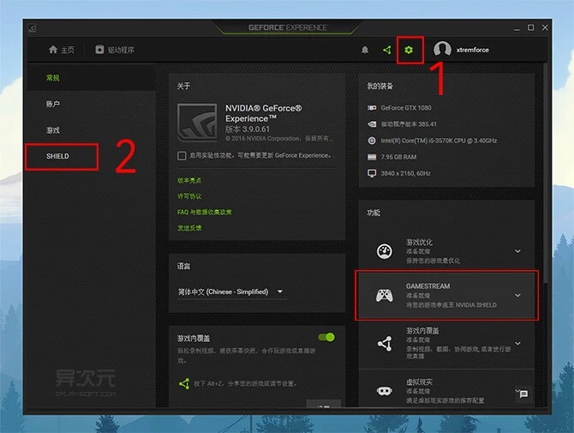
Task: Click the VR headset icon for 虚拟现实
Action: [385, 391]
